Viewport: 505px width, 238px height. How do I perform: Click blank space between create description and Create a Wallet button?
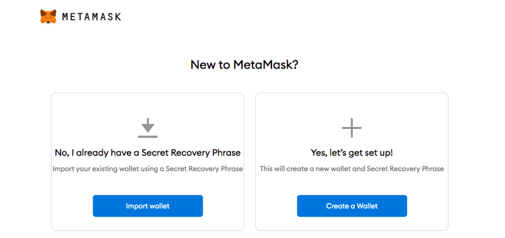click(x=352, y=184)
